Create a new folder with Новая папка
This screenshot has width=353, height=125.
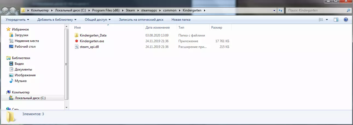(181, 20)
